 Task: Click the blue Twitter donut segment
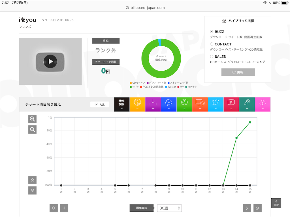(160, 42)
